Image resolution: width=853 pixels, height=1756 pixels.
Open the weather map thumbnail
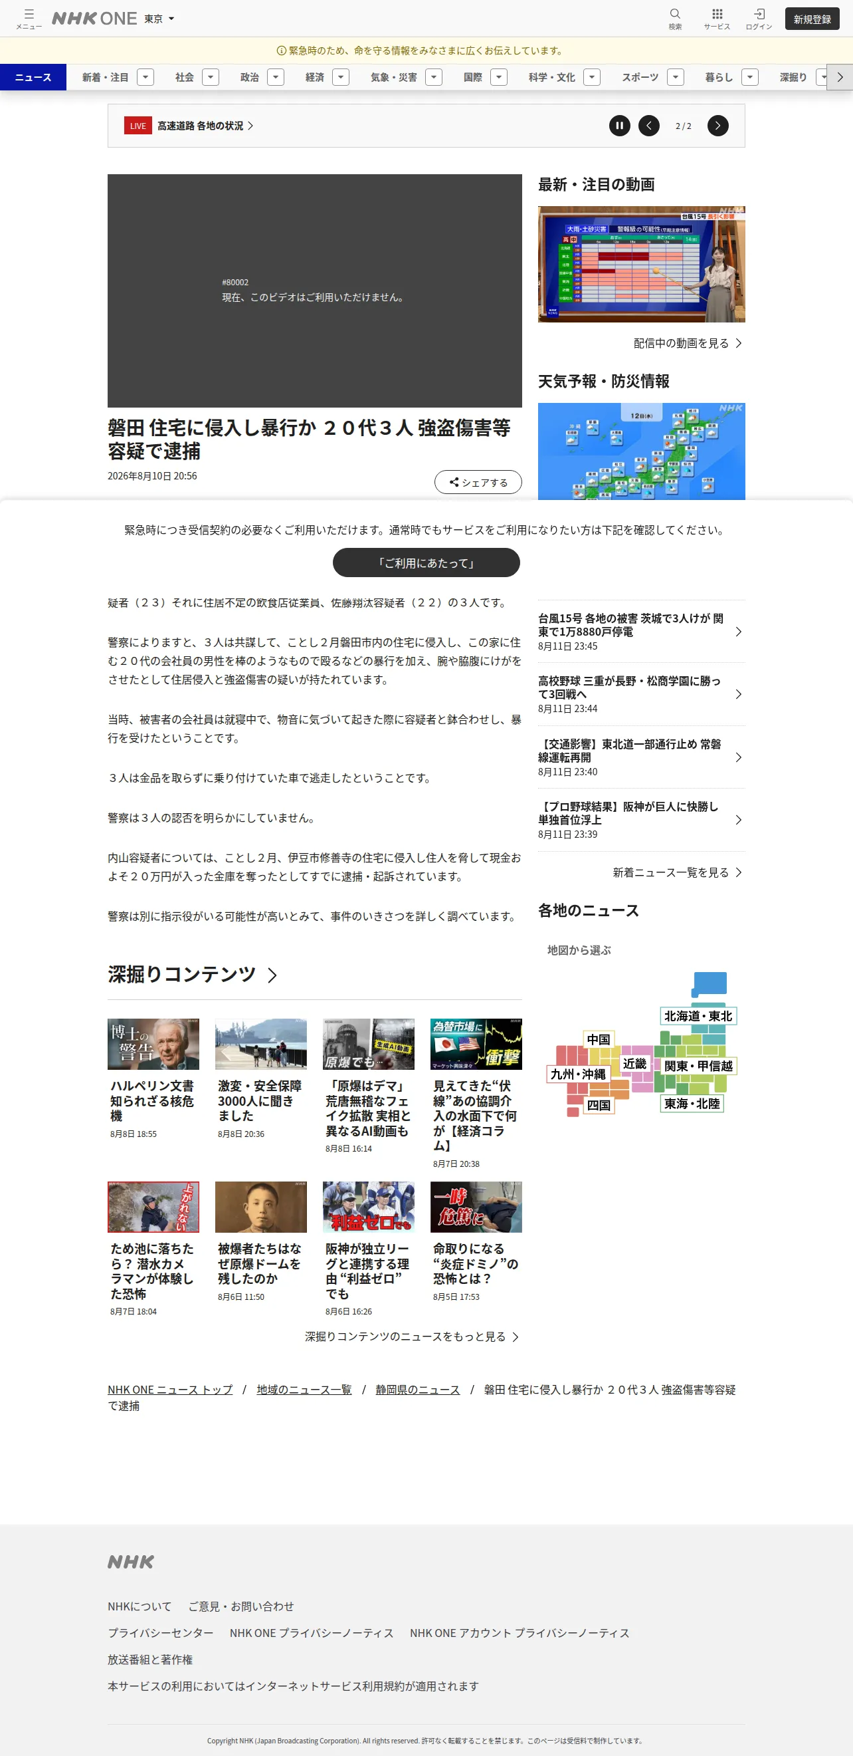(x=641, y=451)
